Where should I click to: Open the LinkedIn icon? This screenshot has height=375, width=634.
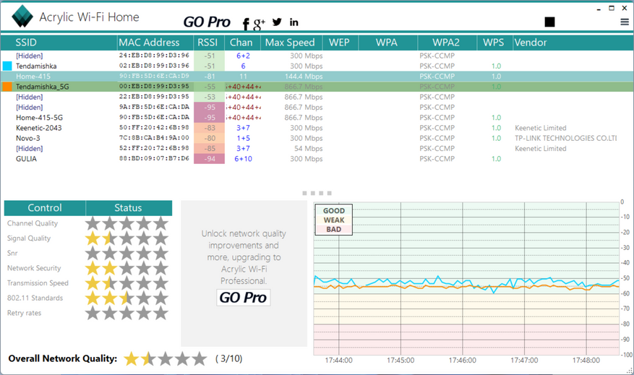tap(294, 22)
